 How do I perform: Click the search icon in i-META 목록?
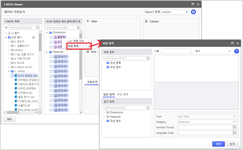point(38,28)
